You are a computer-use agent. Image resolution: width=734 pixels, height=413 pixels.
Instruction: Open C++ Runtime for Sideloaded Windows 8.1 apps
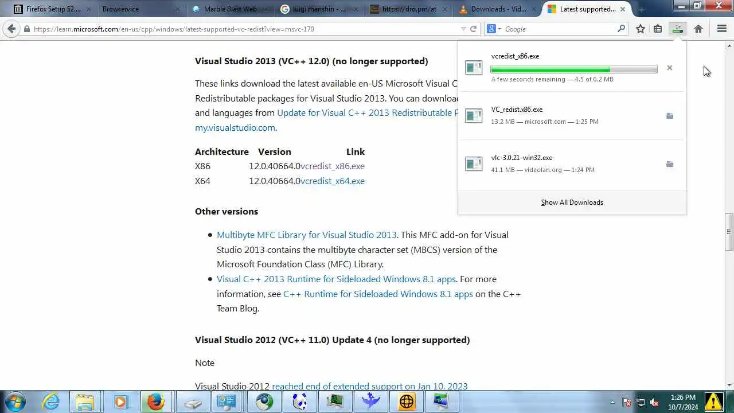378,294
